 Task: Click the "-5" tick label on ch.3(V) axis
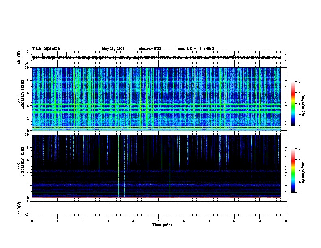(27, 214)
